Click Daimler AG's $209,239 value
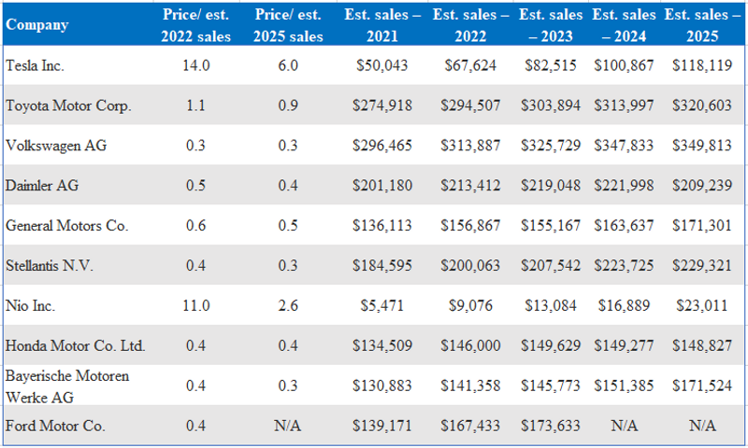This screenshot has width=748, height=448. [702, 185]
